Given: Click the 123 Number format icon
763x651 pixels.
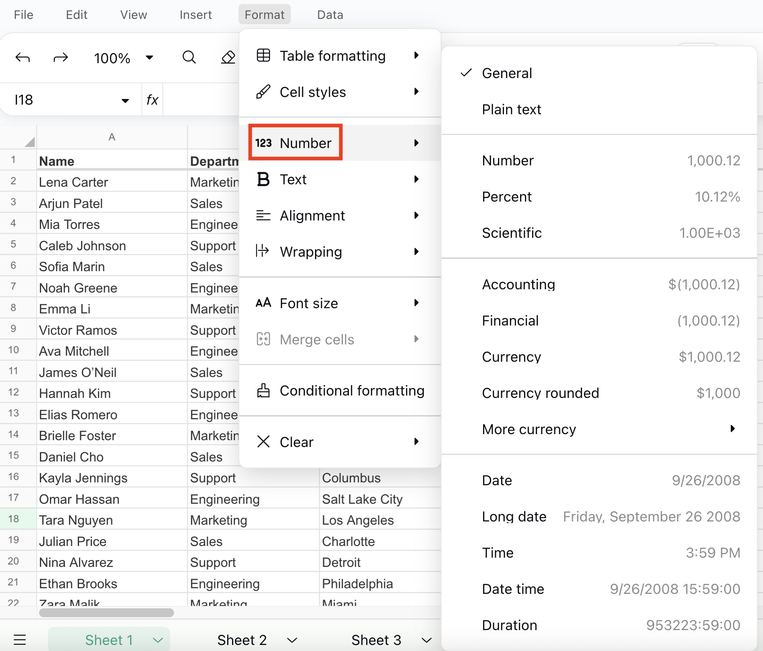Looking at the screenshot, I should click(x=264, y=143).
